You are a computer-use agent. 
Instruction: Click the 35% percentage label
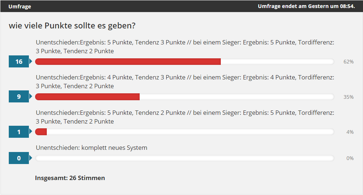pyautogui.click(x=348, y=97)
